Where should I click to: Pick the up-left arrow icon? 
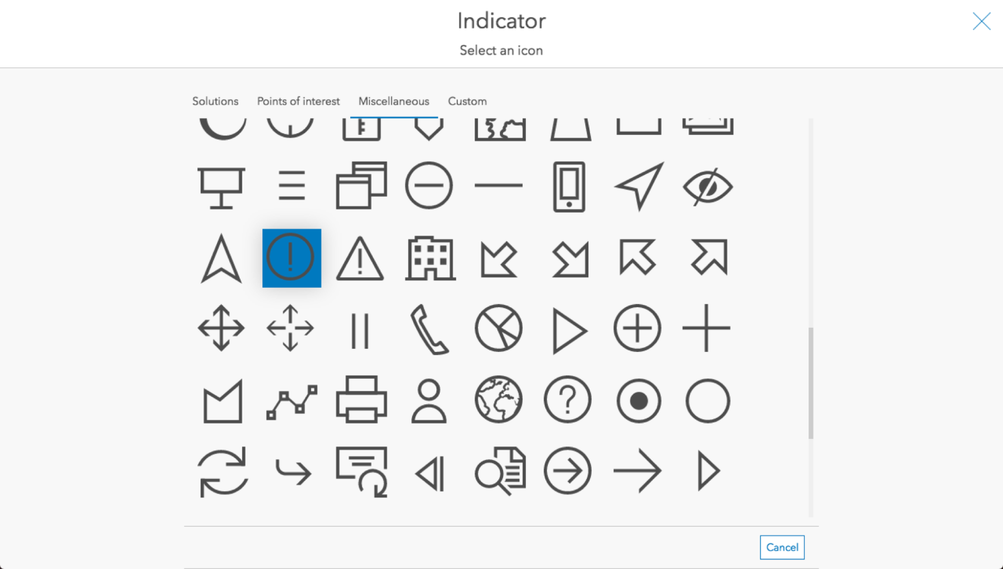pos(637,257)
